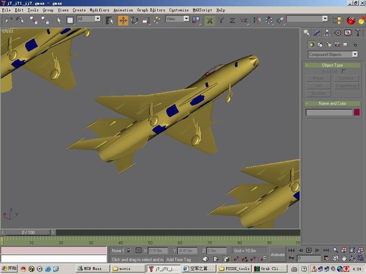Open the rectangular selection region flyout

[x=70, y=20]
